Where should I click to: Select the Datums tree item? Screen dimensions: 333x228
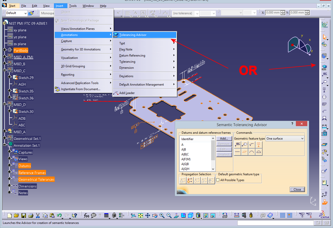pyautogui.click(x=25, y=166)
